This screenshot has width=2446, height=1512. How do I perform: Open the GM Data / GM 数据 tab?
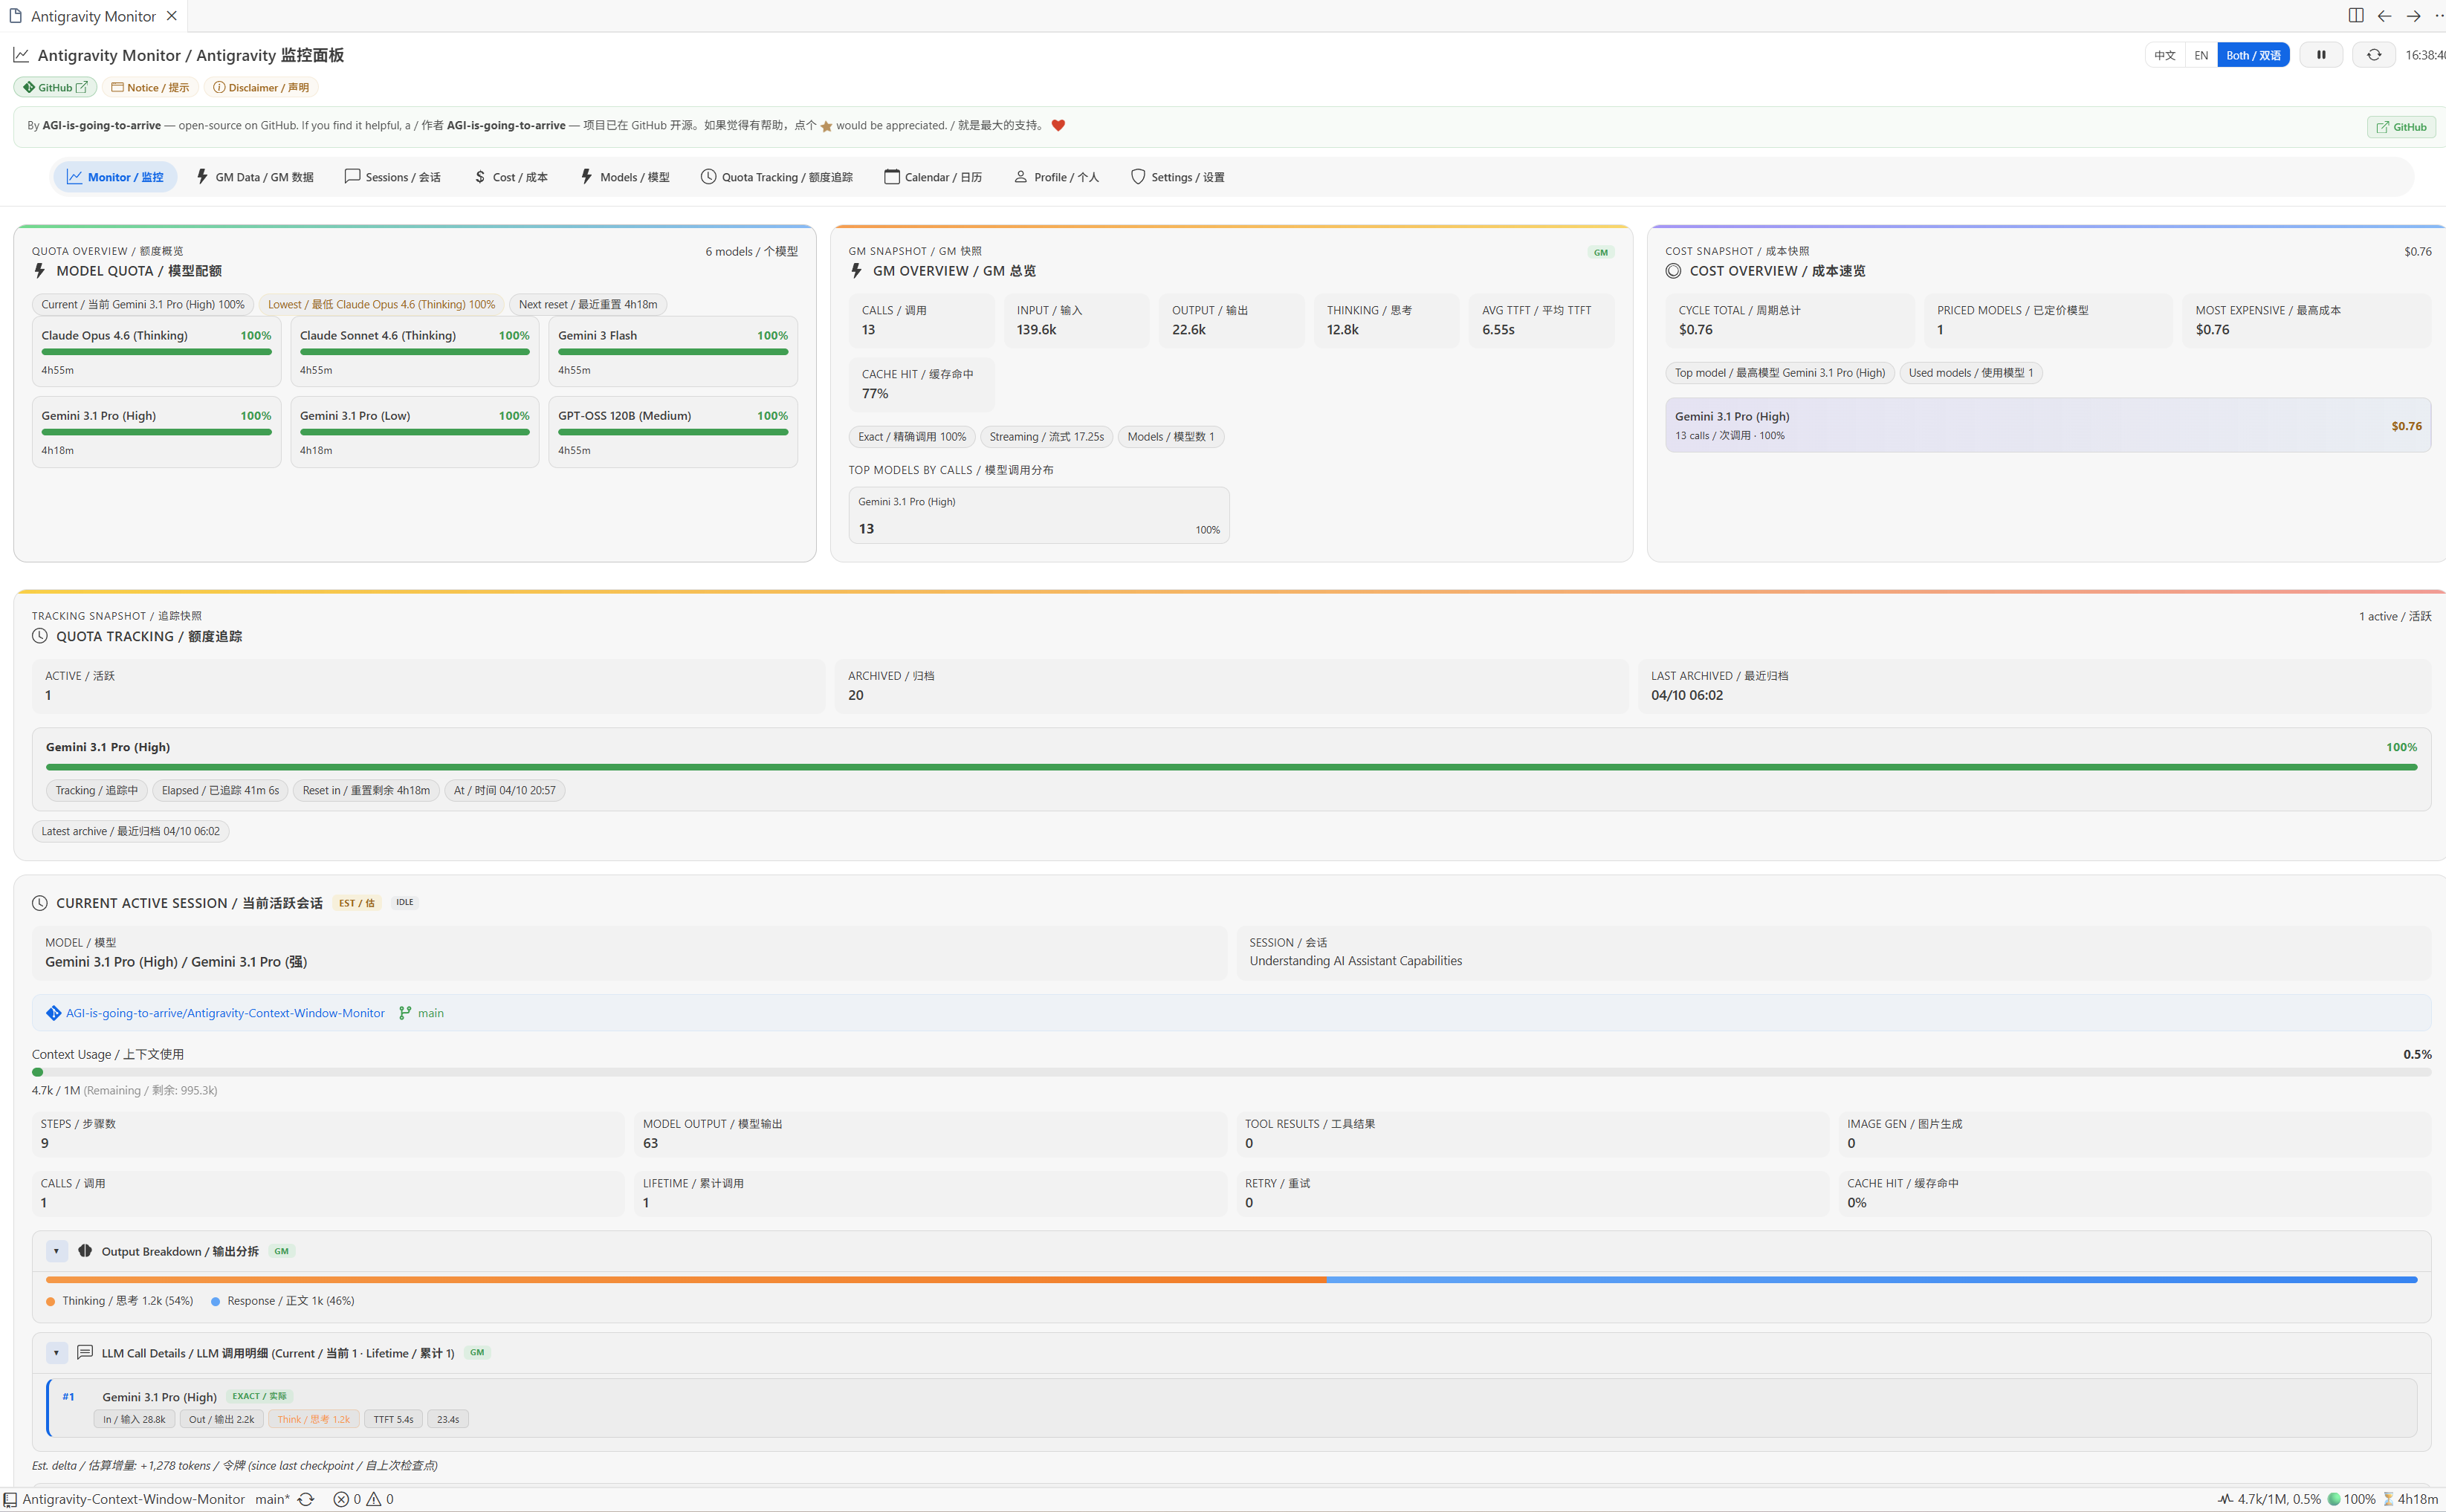pyautogui.click(x=255, y=177)
